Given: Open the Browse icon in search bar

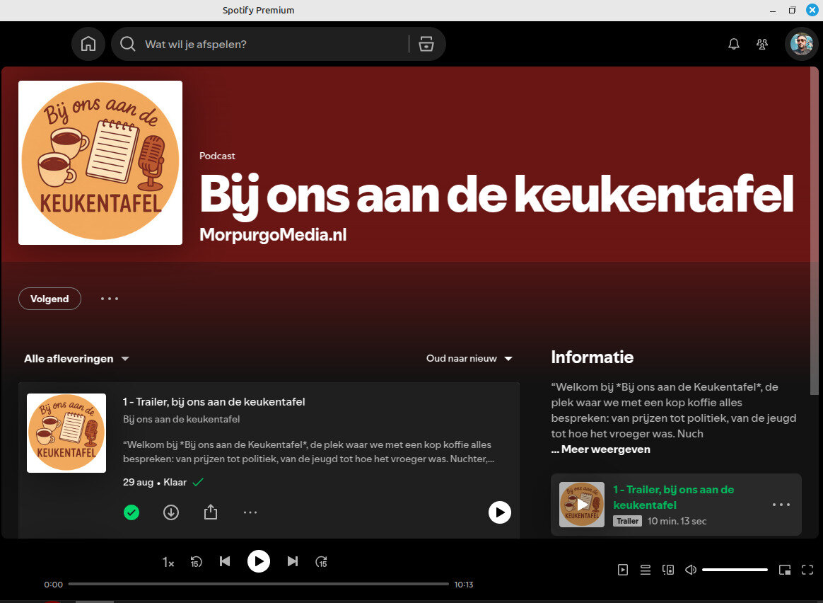Looking at the screenshot, I should [426, 44].
